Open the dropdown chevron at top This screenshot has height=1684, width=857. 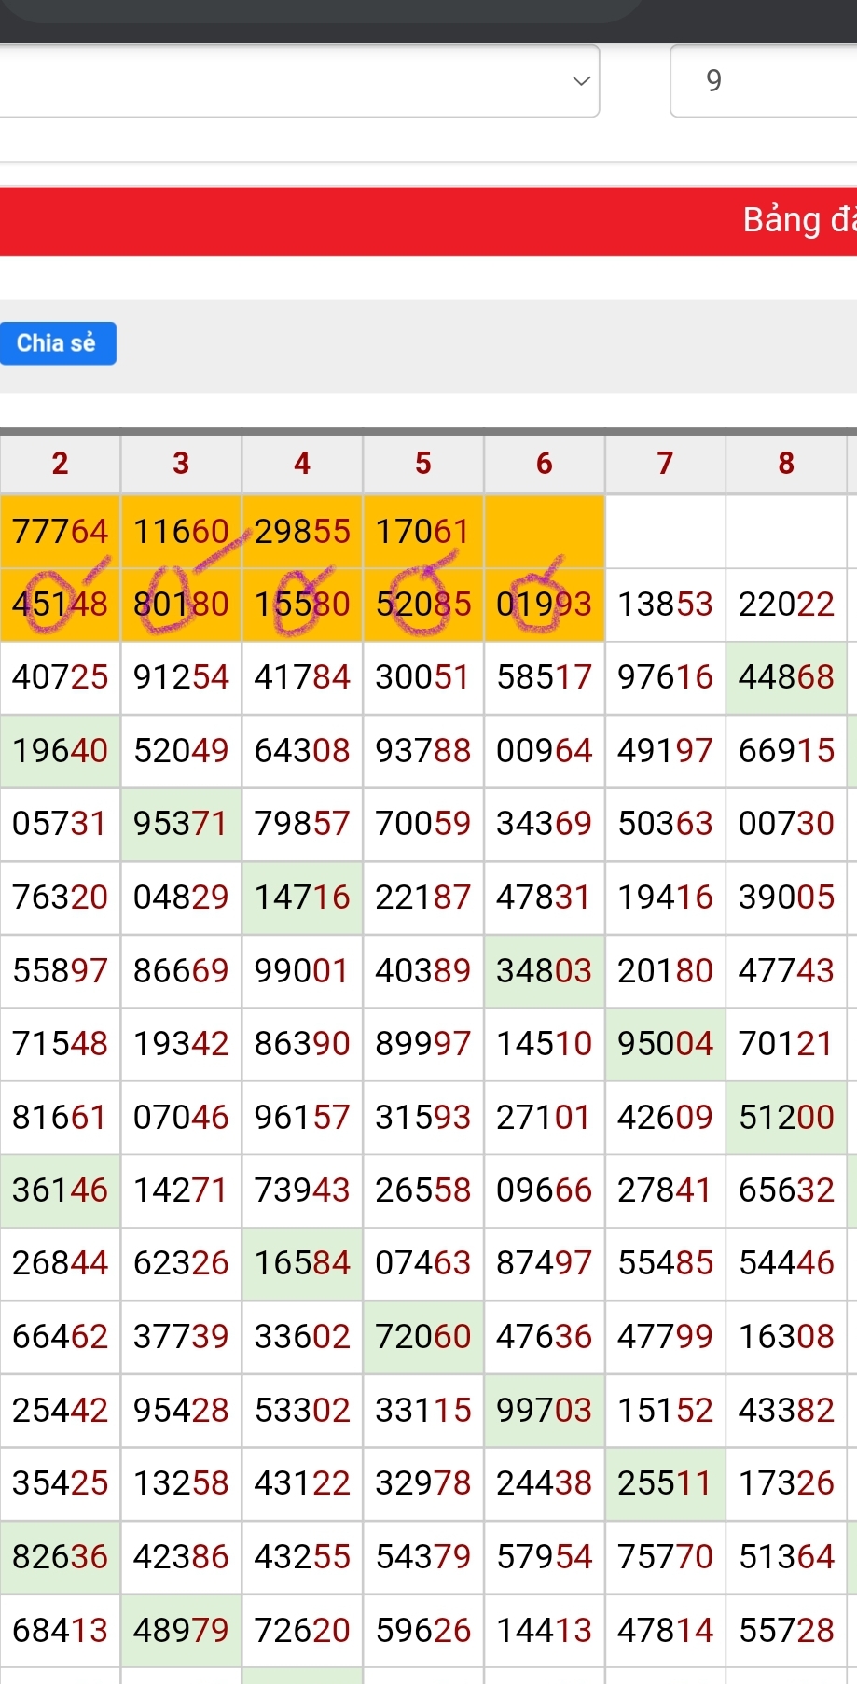581,81
